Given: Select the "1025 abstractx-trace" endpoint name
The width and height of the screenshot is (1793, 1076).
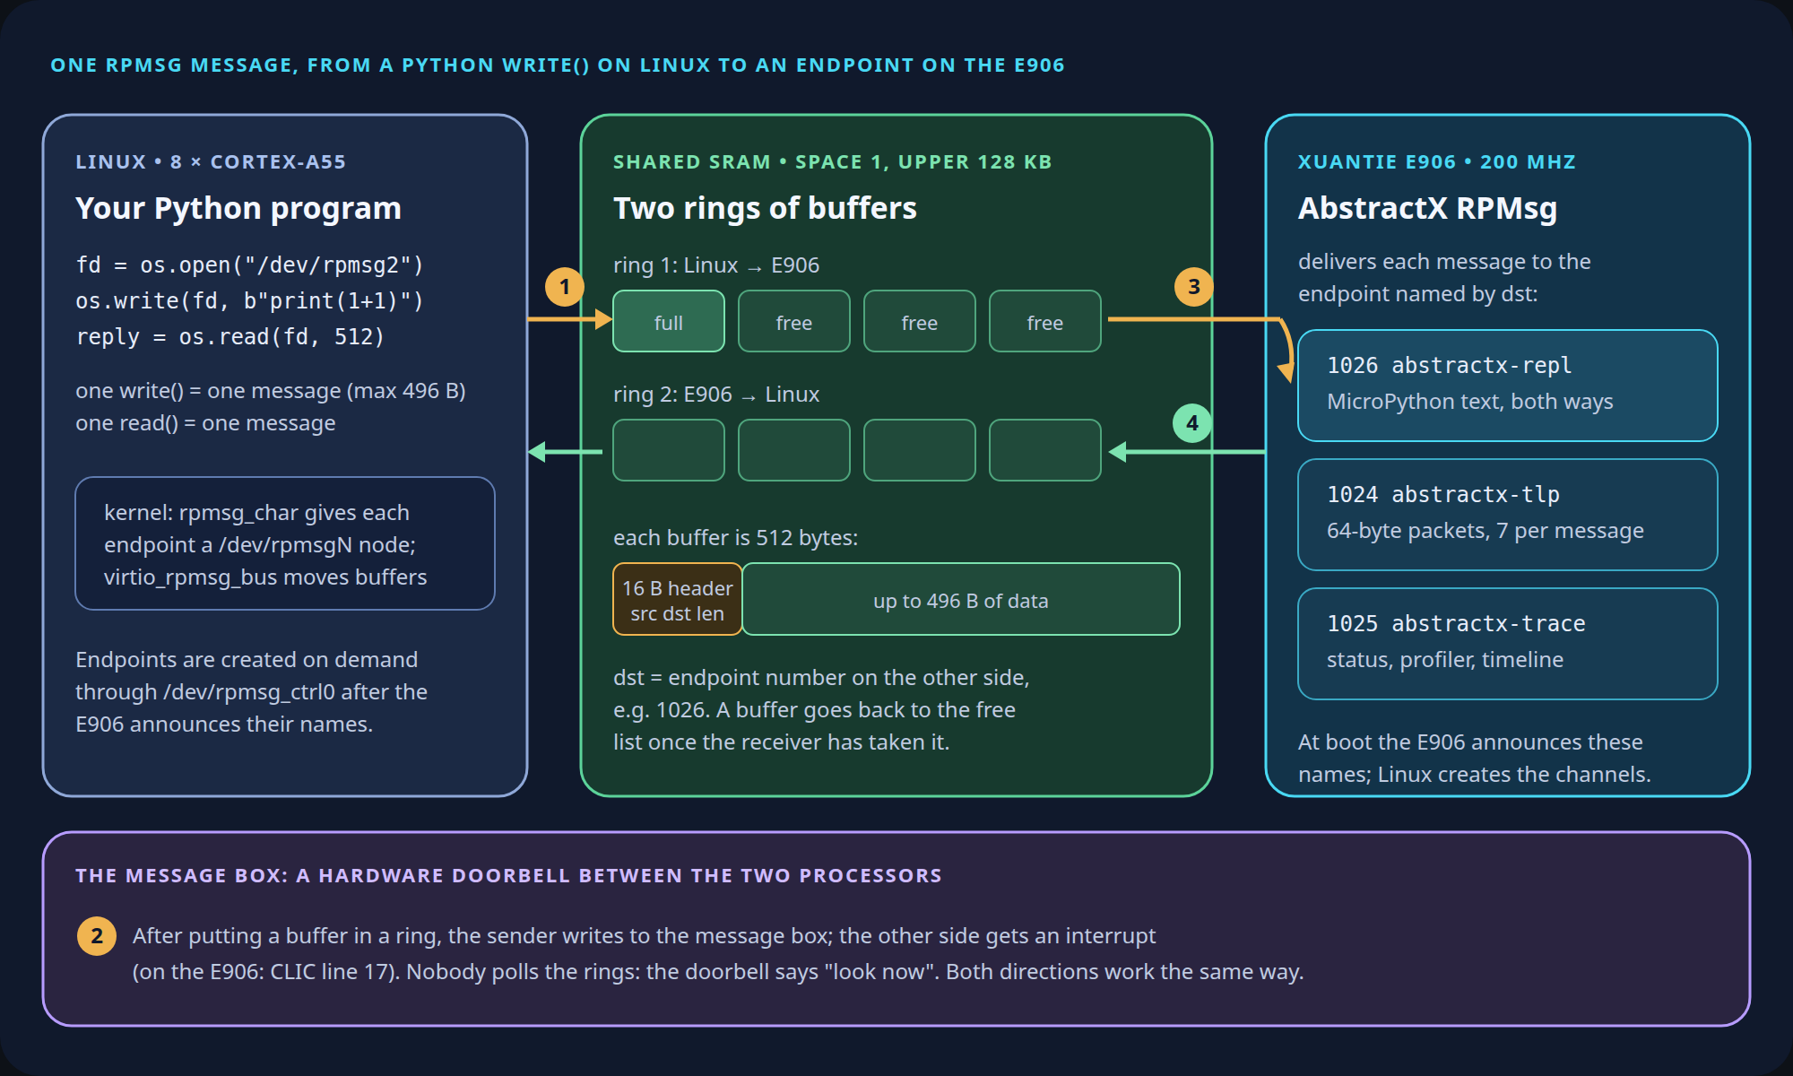Looking at the screenshot, I should coord(1456,624).
